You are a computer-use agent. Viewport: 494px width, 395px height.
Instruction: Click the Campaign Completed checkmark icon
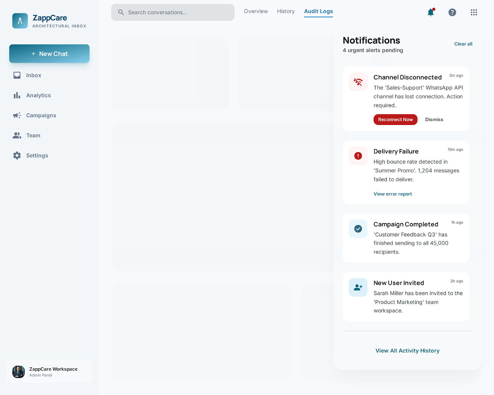click(358, 229)
